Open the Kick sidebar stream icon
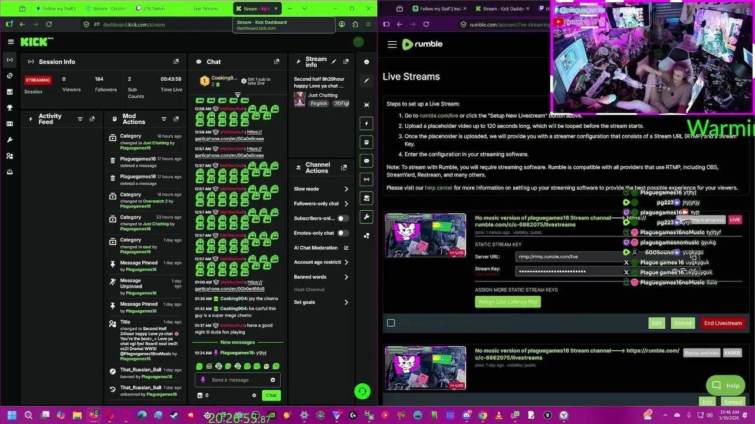755x424 pixels. 9,59
